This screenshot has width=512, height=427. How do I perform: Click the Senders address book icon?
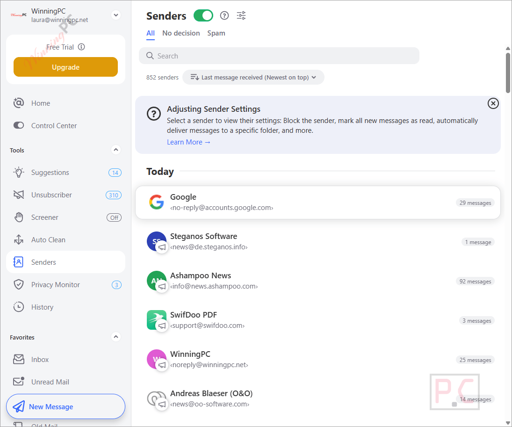(x=18, y=262)
